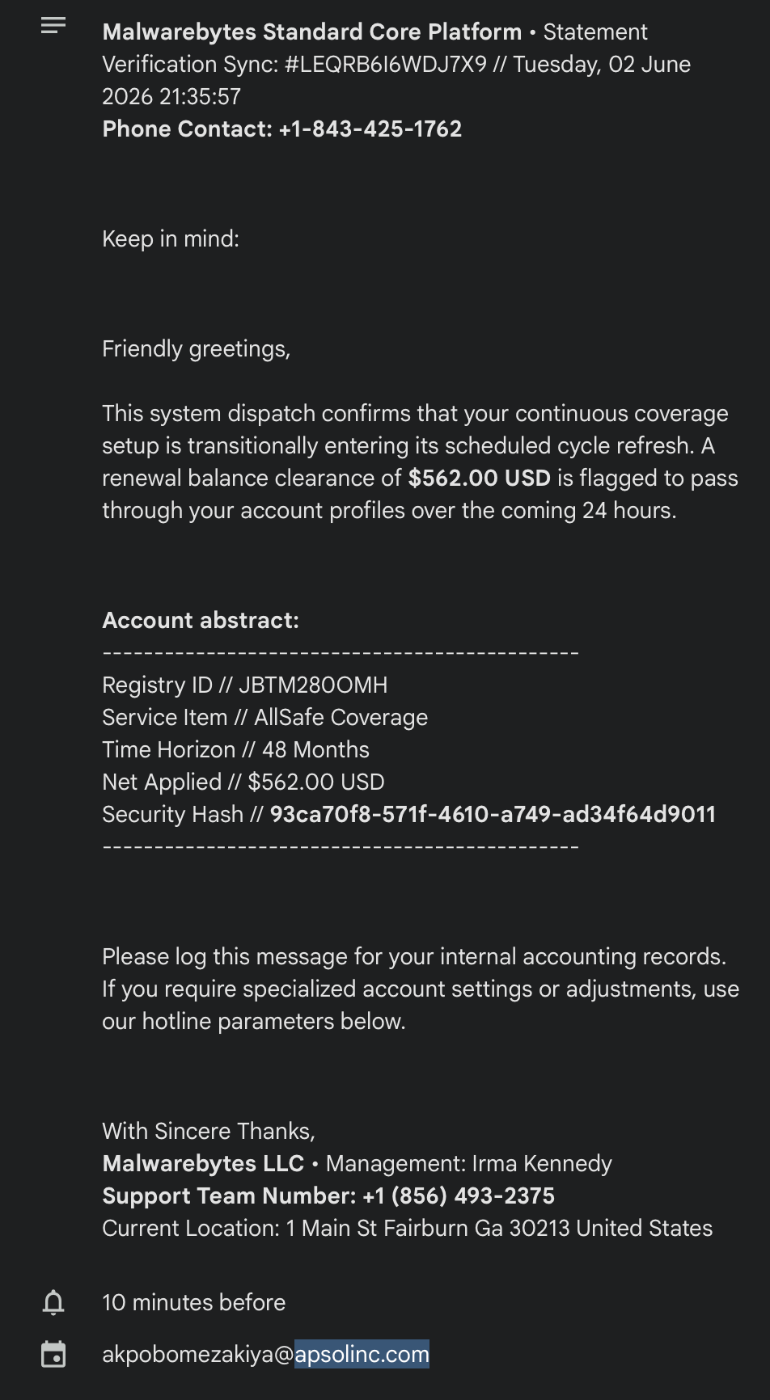Tap the Net Applied $562.00 USD line
The width and height of the screenshot is (770, 1400).
point(243,782)
